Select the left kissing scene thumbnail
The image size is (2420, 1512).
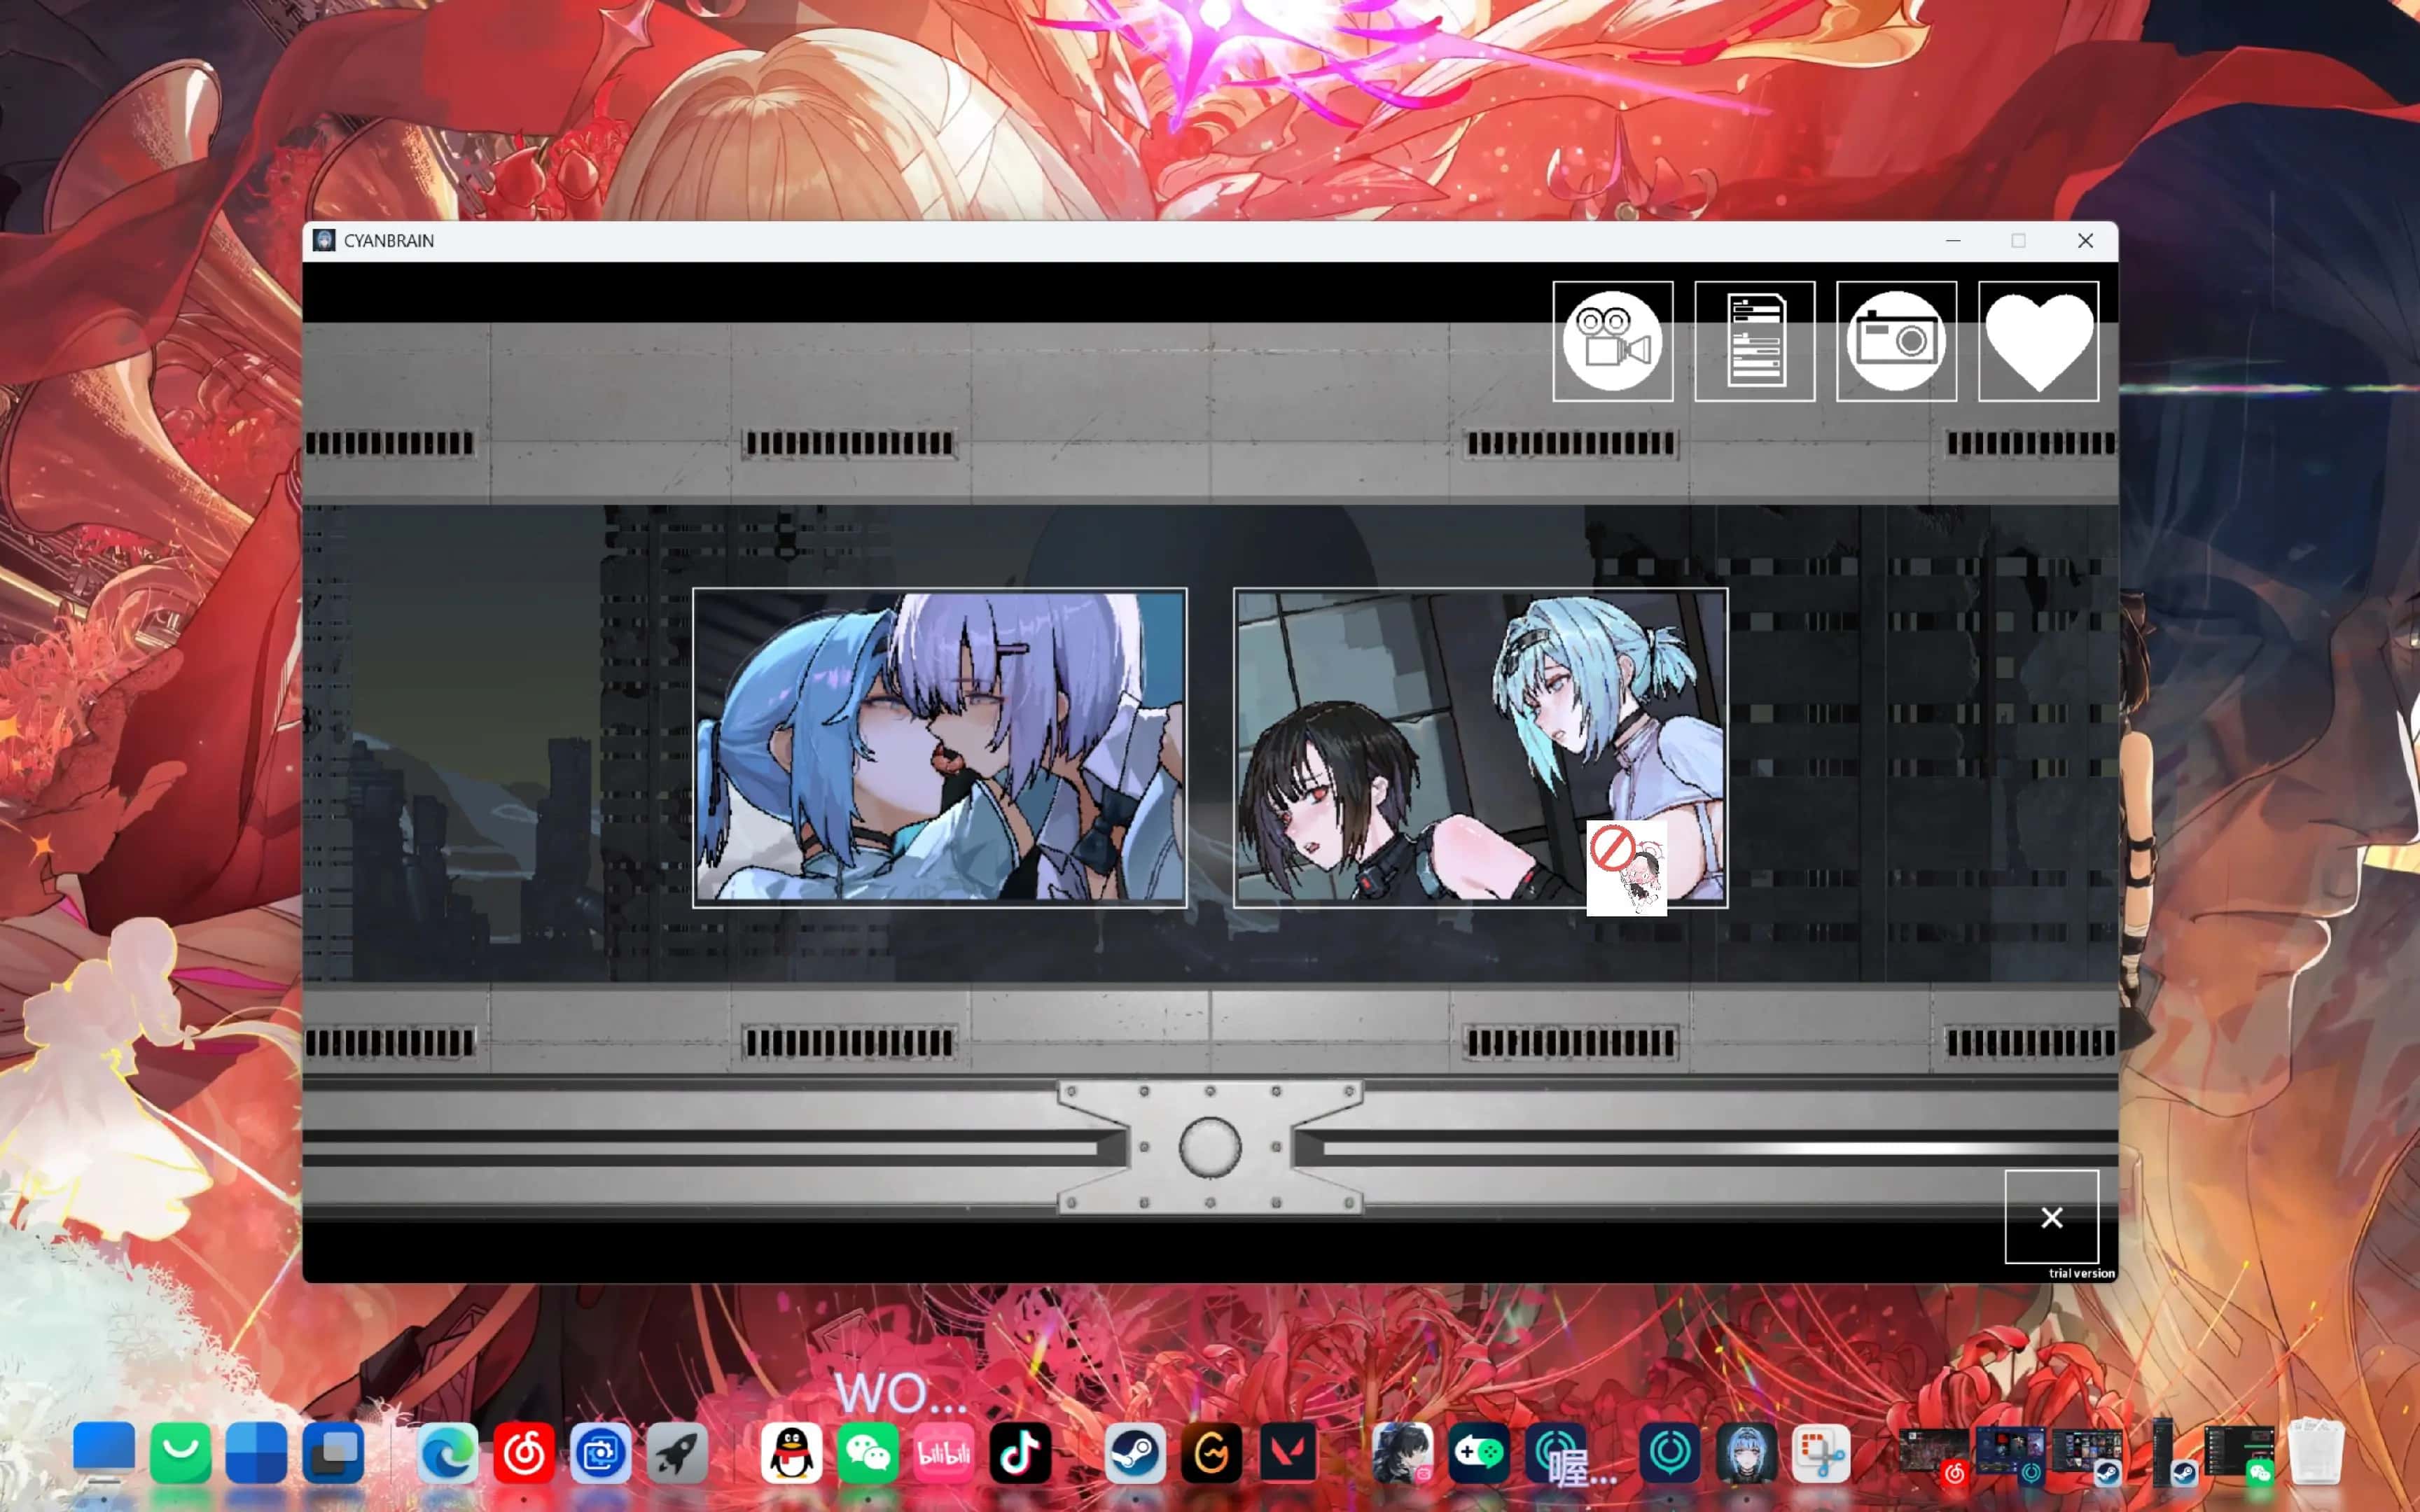(939, 747)
